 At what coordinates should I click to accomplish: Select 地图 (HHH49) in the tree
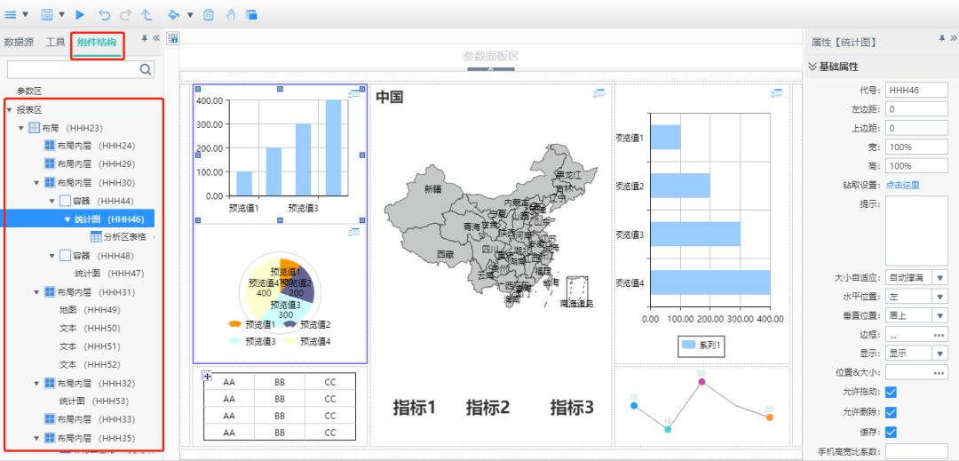click(x=89, y=310)
